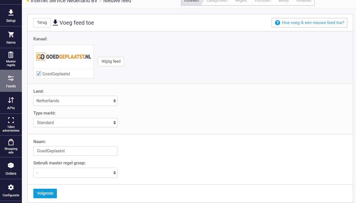This screenshot has width=356, height=203.
Task: Click the Naam input field
Action: (75, 151)
